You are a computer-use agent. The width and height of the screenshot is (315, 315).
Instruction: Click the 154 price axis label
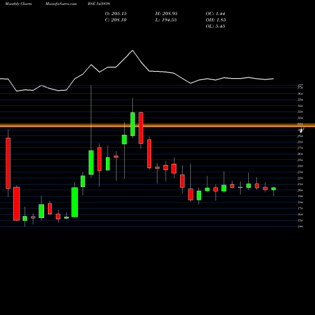(x=300, y=220)
